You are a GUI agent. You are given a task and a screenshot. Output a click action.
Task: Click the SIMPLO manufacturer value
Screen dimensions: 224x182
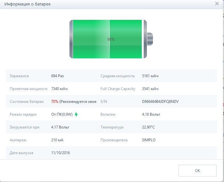point(149,140)
